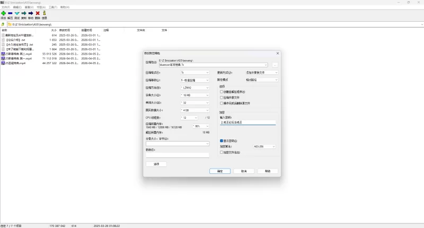Click the parameters (参数) text field

click(178, 155)
